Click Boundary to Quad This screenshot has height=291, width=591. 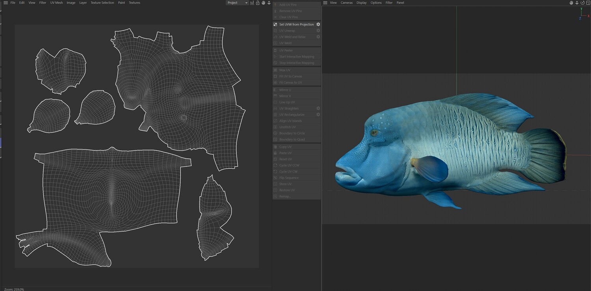coord(297,140)
